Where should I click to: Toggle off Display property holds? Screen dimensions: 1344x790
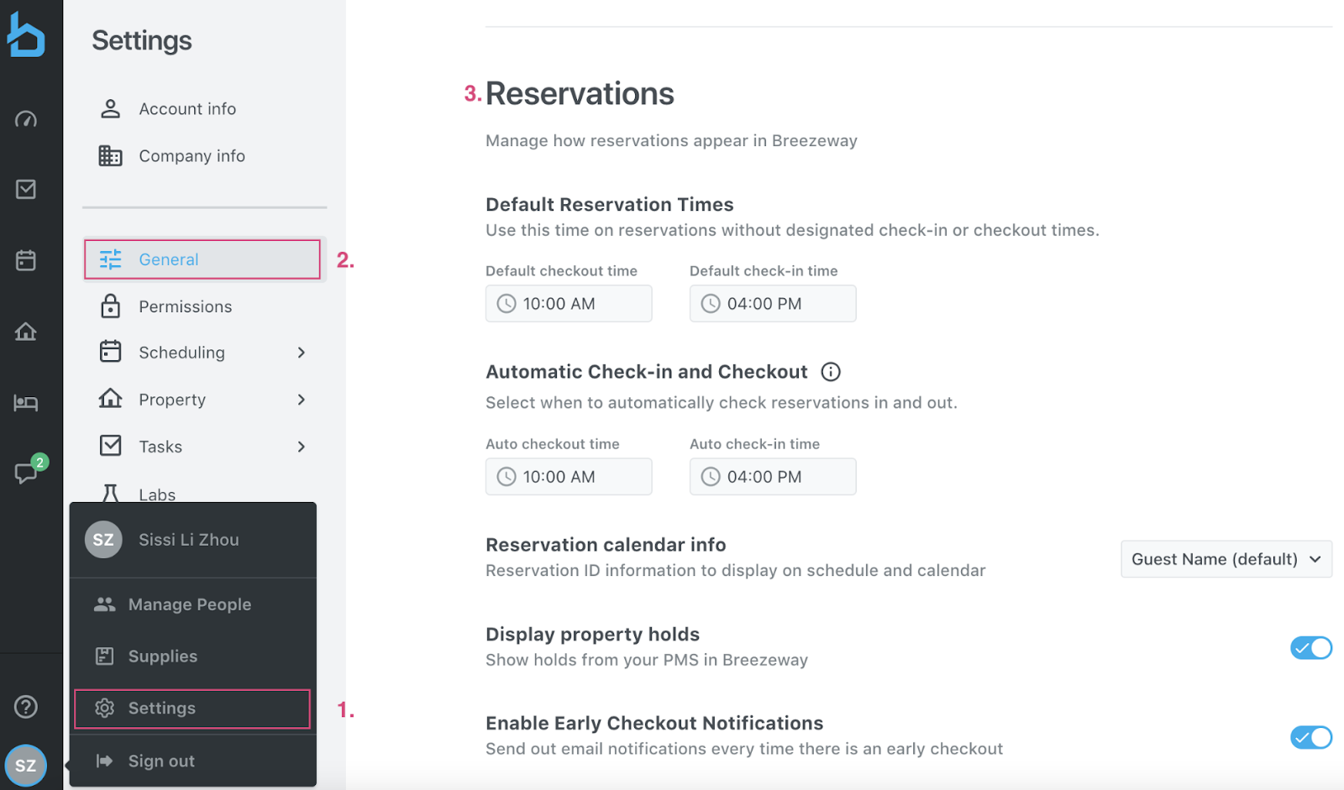(1310, 647)
